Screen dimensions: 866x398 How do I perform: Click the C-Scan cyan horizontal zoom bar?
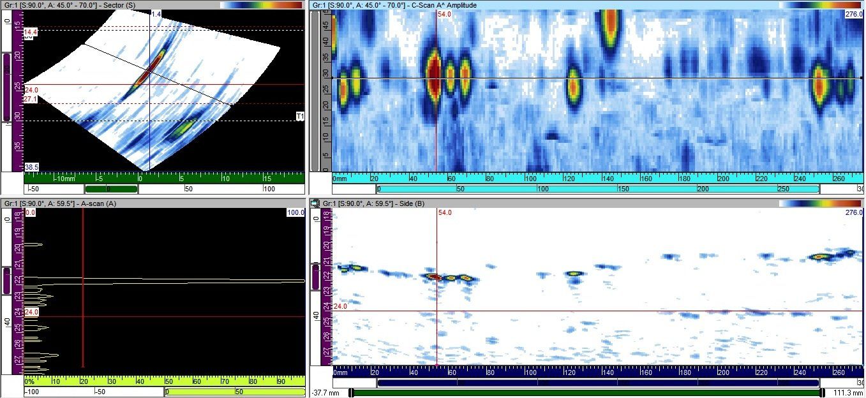click(598, 189)
